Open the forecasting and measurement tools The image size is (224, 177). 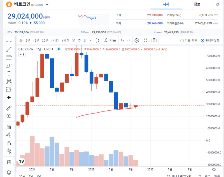pyautogui.click(x=9, y=89)
